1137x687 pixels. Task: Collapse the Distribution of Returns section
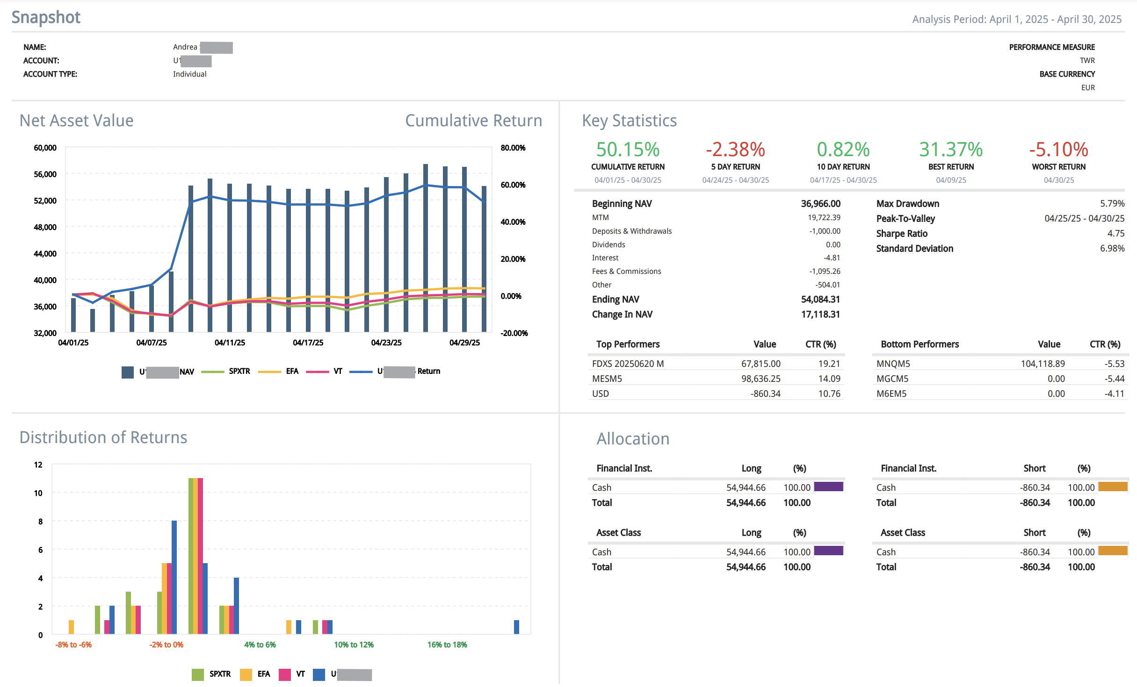pos(103,437)
